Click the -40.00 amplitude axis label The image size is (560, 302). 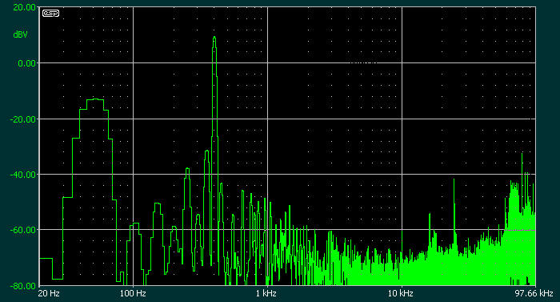pyautogui.click(x=23, y=175)
